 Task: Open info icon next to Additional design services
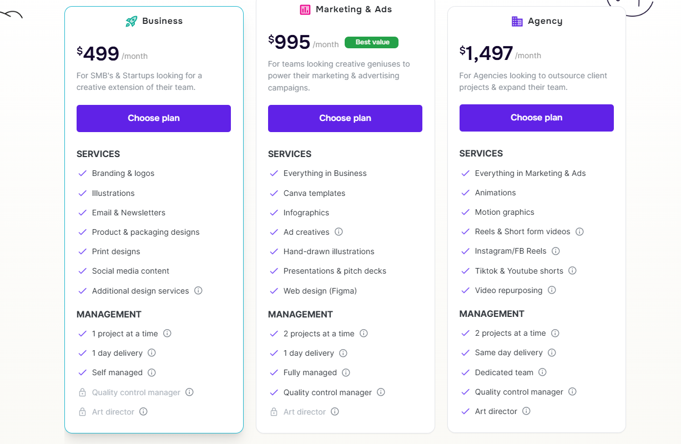pos(198,290)
